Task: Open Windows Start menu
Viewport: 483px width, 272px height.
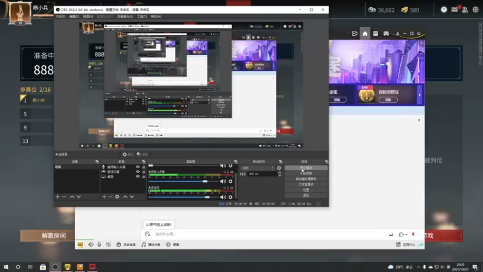Action: 6,267
